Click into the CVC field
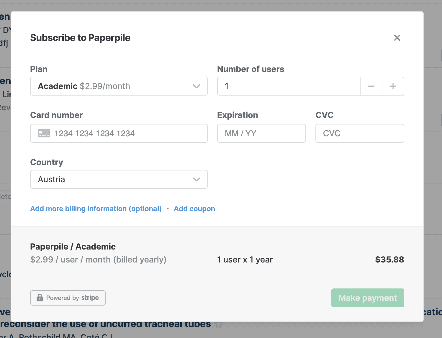The width and height of the screenshot is (442, 338). (359, 133)
